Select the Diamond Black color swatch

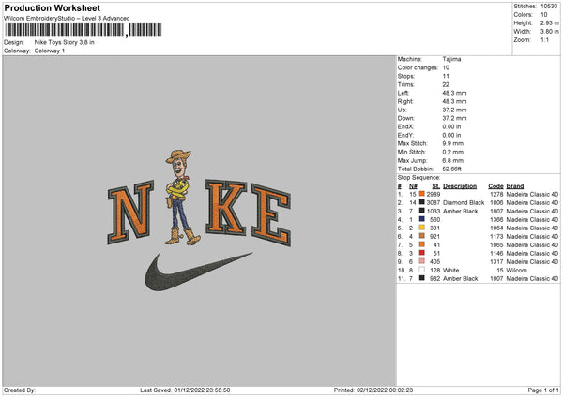pyautogui.click(x=422, y=202)
